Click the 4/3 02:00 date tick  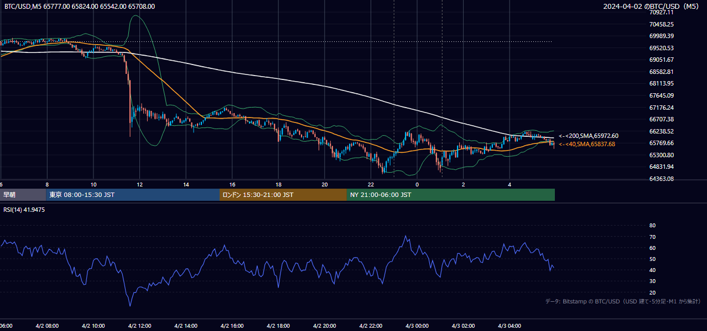coord(463,326)
